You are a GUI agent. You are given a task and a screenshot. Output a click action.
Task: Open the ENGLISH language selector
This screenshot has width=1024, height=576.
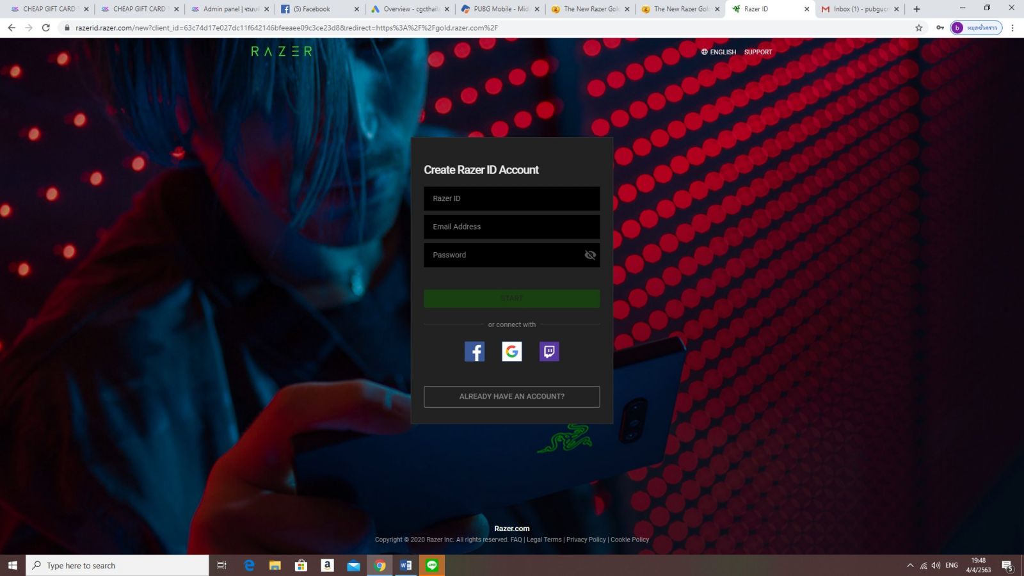pos(719,52)
